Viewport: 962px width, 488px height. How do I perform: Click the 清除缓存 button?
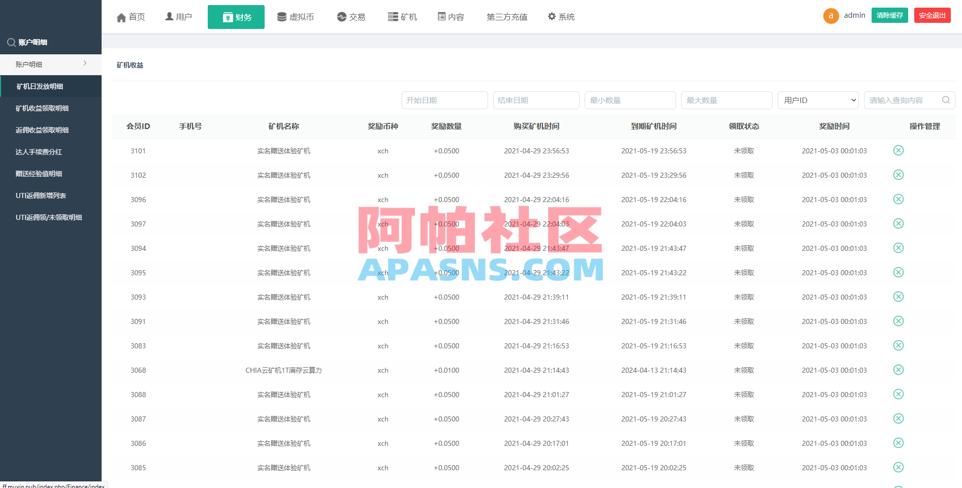click(x=889, y=15)
